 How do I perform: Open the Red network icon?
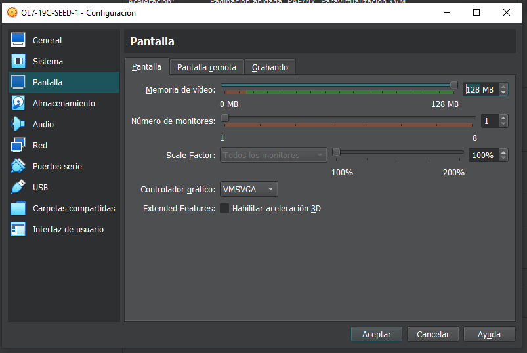(x=18, y=145)
